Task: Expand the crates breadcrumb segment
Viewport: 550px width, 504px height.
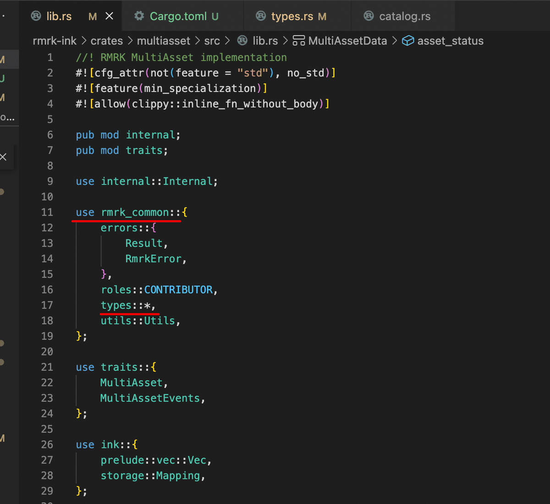Action: tap(106, 41)
